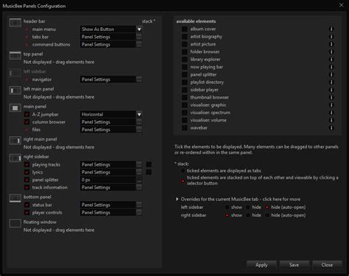
Task: Click the right sidebar layout icon
Action: point(15,158)
